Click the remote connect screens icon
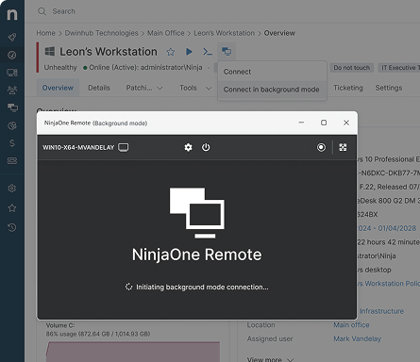Screen dimensions: 420x362 coord(227,51)
